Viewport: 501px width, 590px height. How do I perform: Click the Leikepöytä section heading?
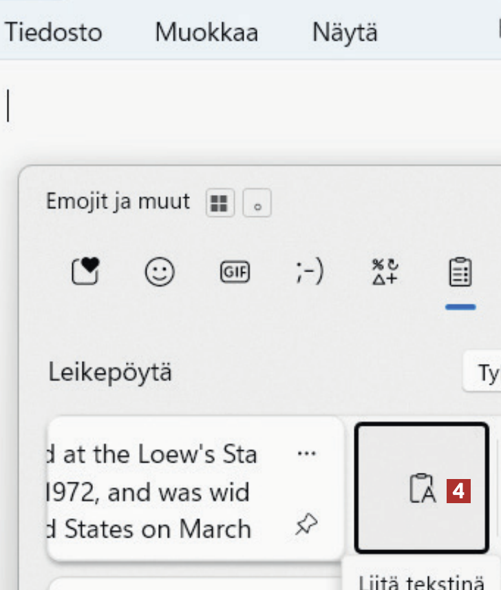[110, 372]
